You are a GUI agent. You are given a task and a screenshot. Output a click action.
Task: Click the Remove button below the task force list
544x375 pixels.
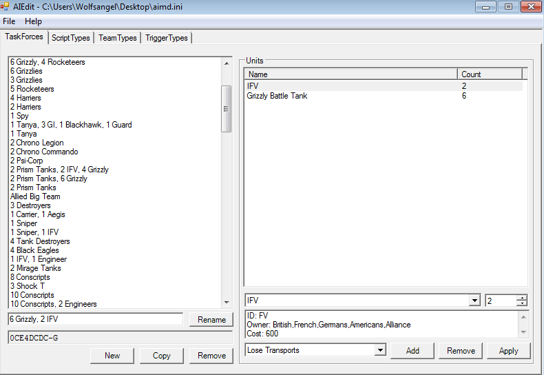pyautogui.click(x=211, y=356)
